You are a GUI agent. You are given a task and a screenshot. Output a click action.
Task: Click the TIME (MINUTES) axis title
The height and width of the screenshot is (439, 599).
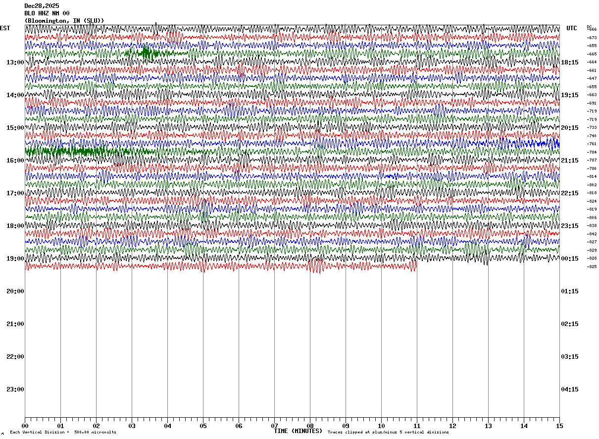[x=298, y=431]
